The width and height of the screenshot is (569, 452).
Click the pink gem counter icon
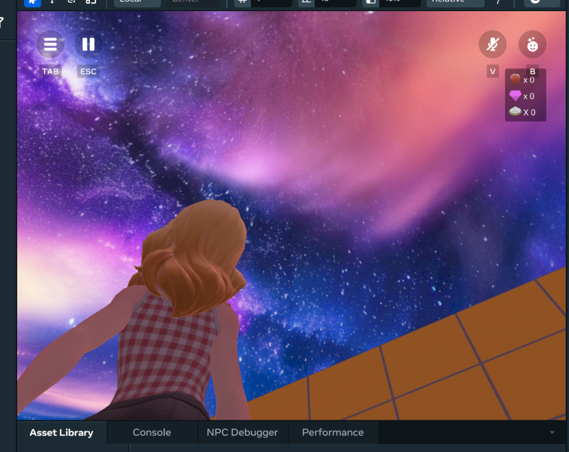pos(515,96)
